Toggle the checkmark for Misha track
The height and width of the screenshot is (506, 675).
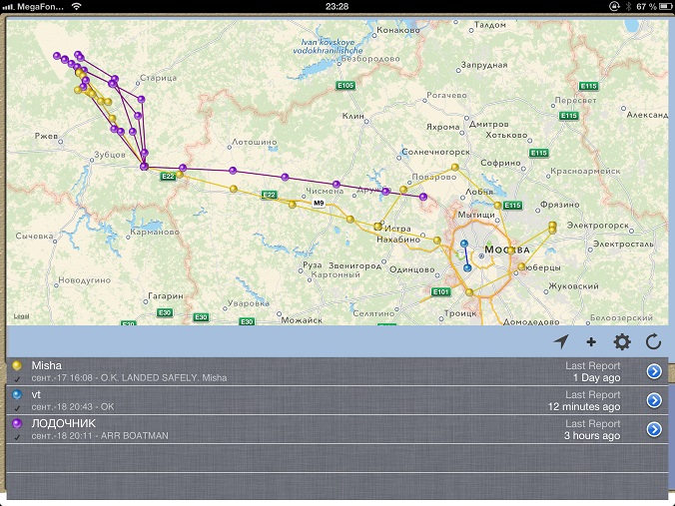pyautogui.click(x=17, y=379)
